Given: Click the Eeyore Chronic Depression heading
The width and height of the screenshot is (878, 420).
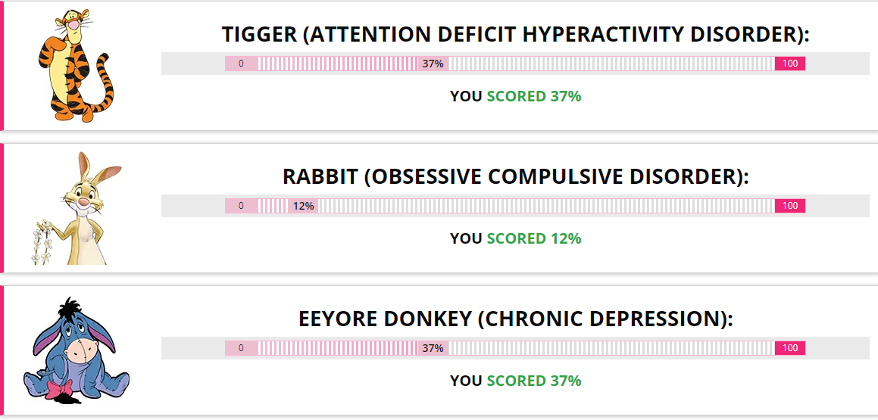Looking at the screenshot, I should (515, 319).
